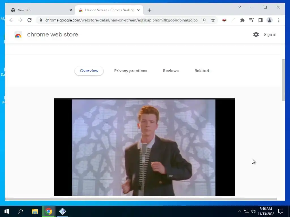Open the red extension icon in toolbar
The height and width of the screenshot is (217, 290).
pyautogui.click(x=224, y=20)
